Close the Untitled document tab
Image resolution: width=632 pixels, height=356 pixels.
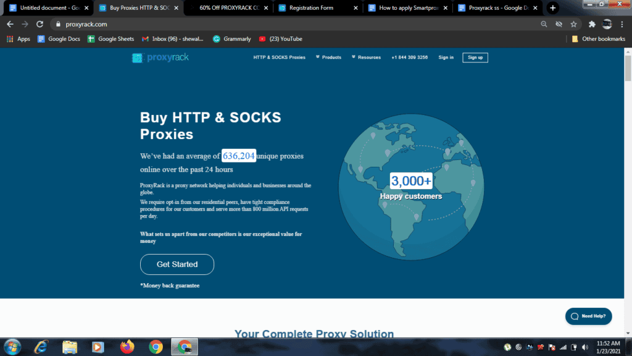[86, 7]
